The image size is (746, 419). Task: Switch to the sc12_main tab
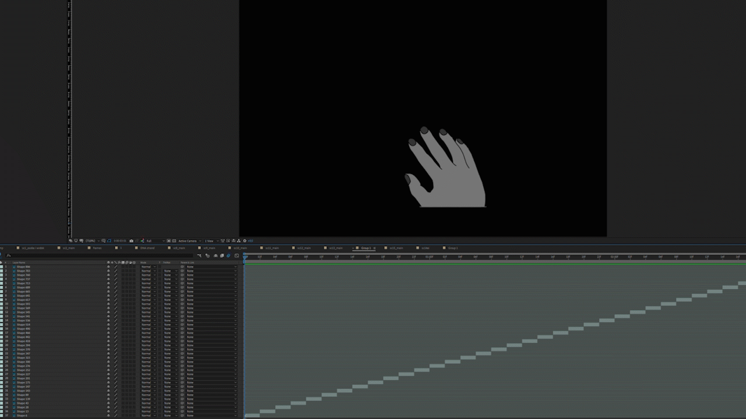click(x=303, y=248)
